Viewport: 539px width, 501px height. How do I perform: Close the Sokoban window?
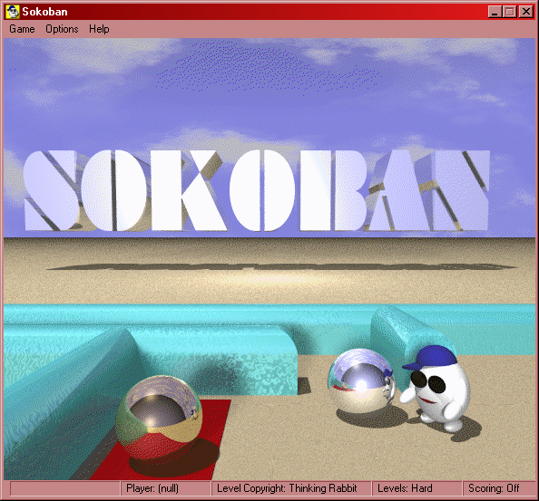tap(526, 12)
